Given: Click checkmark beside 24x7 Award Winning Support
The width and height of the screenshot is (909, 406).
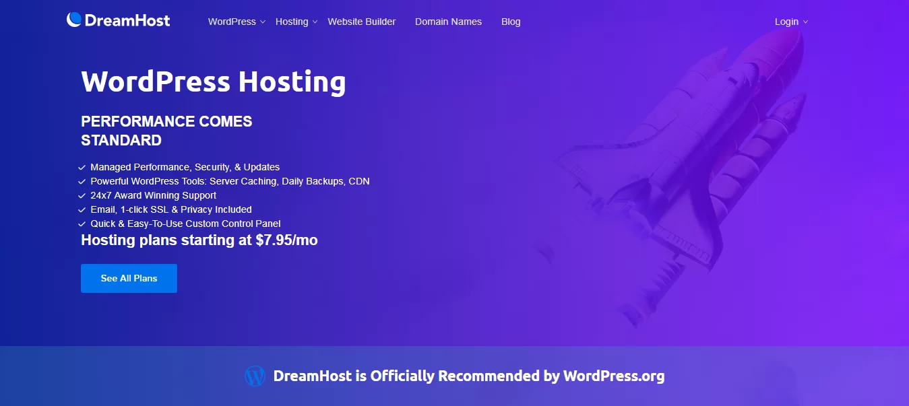Looking at the screenshot, I should tap(82, 195).
